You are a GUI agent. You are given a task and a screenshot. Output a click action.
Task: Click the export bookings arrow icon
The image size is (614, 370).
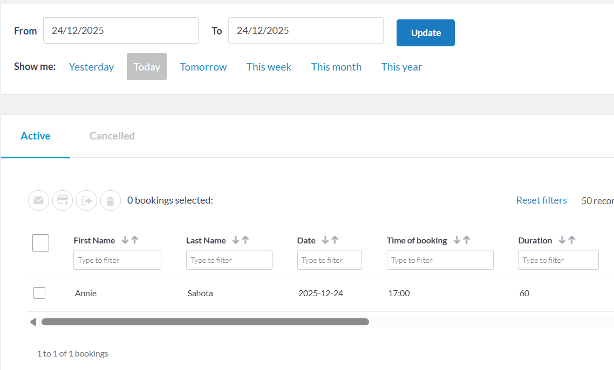pos(86,201)
